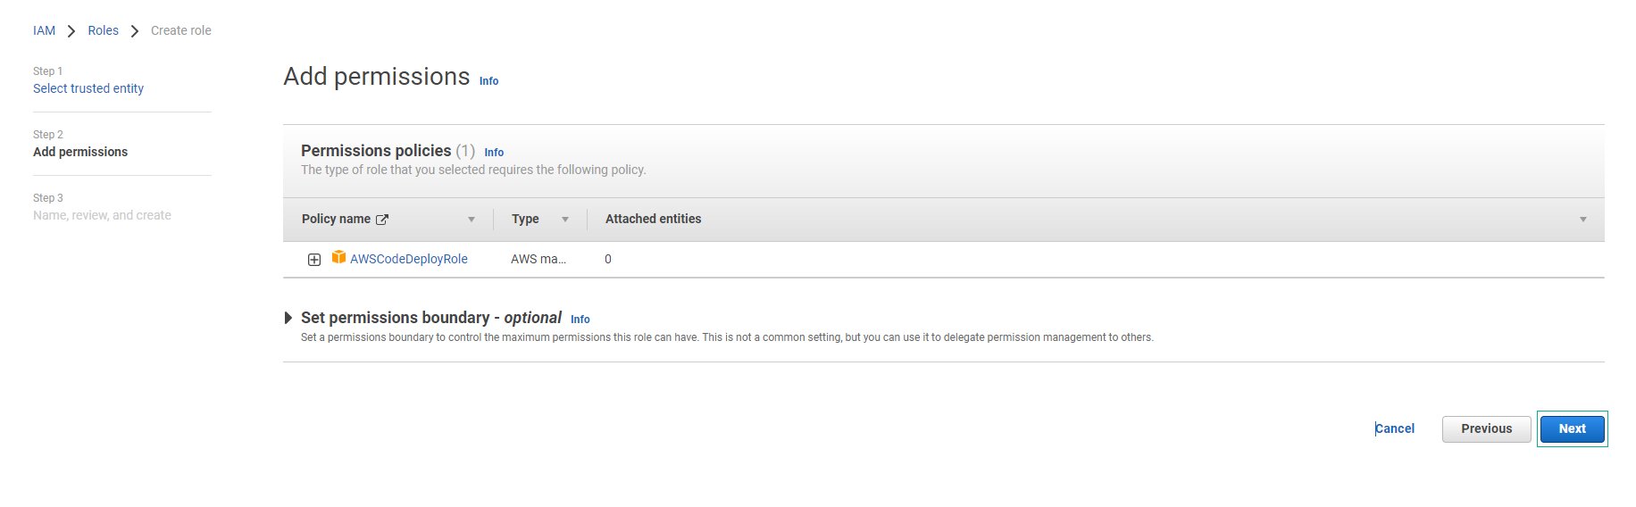
Task: Cancel the role creation
Action: (x=1395, y=429)
